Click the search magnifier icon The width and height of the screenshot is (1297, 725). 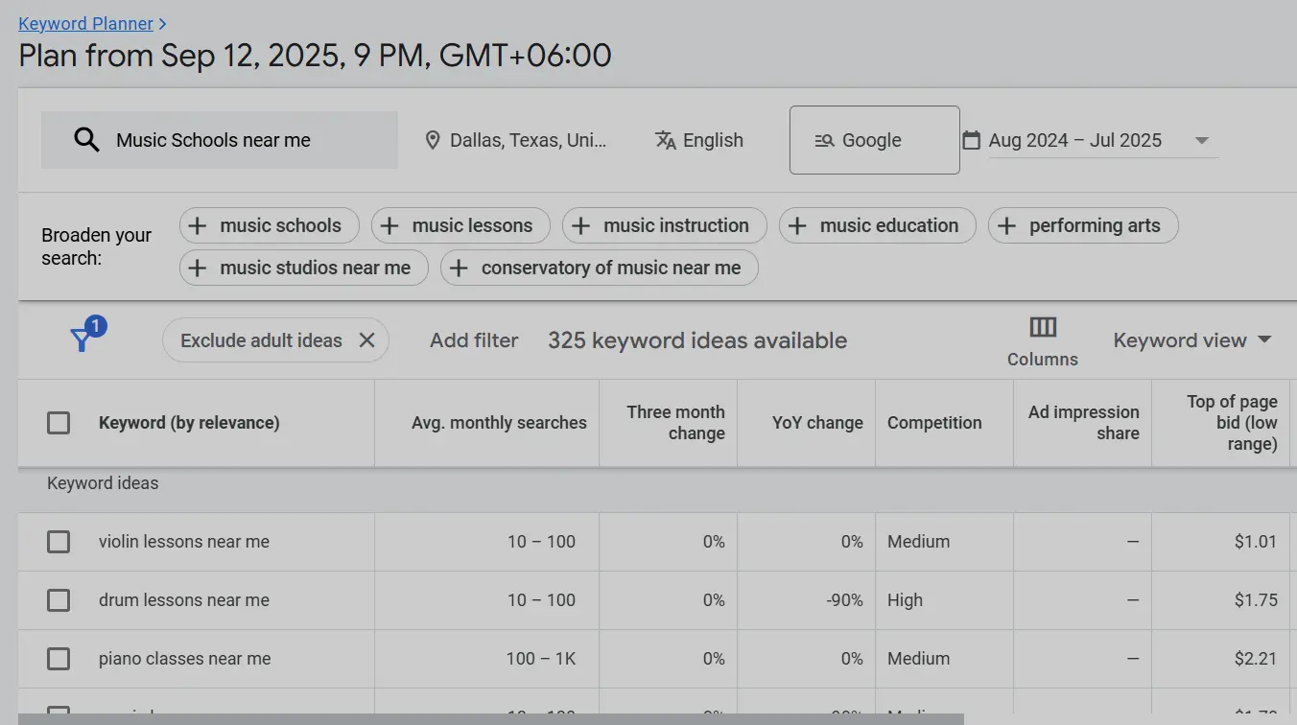coord(86,140)
